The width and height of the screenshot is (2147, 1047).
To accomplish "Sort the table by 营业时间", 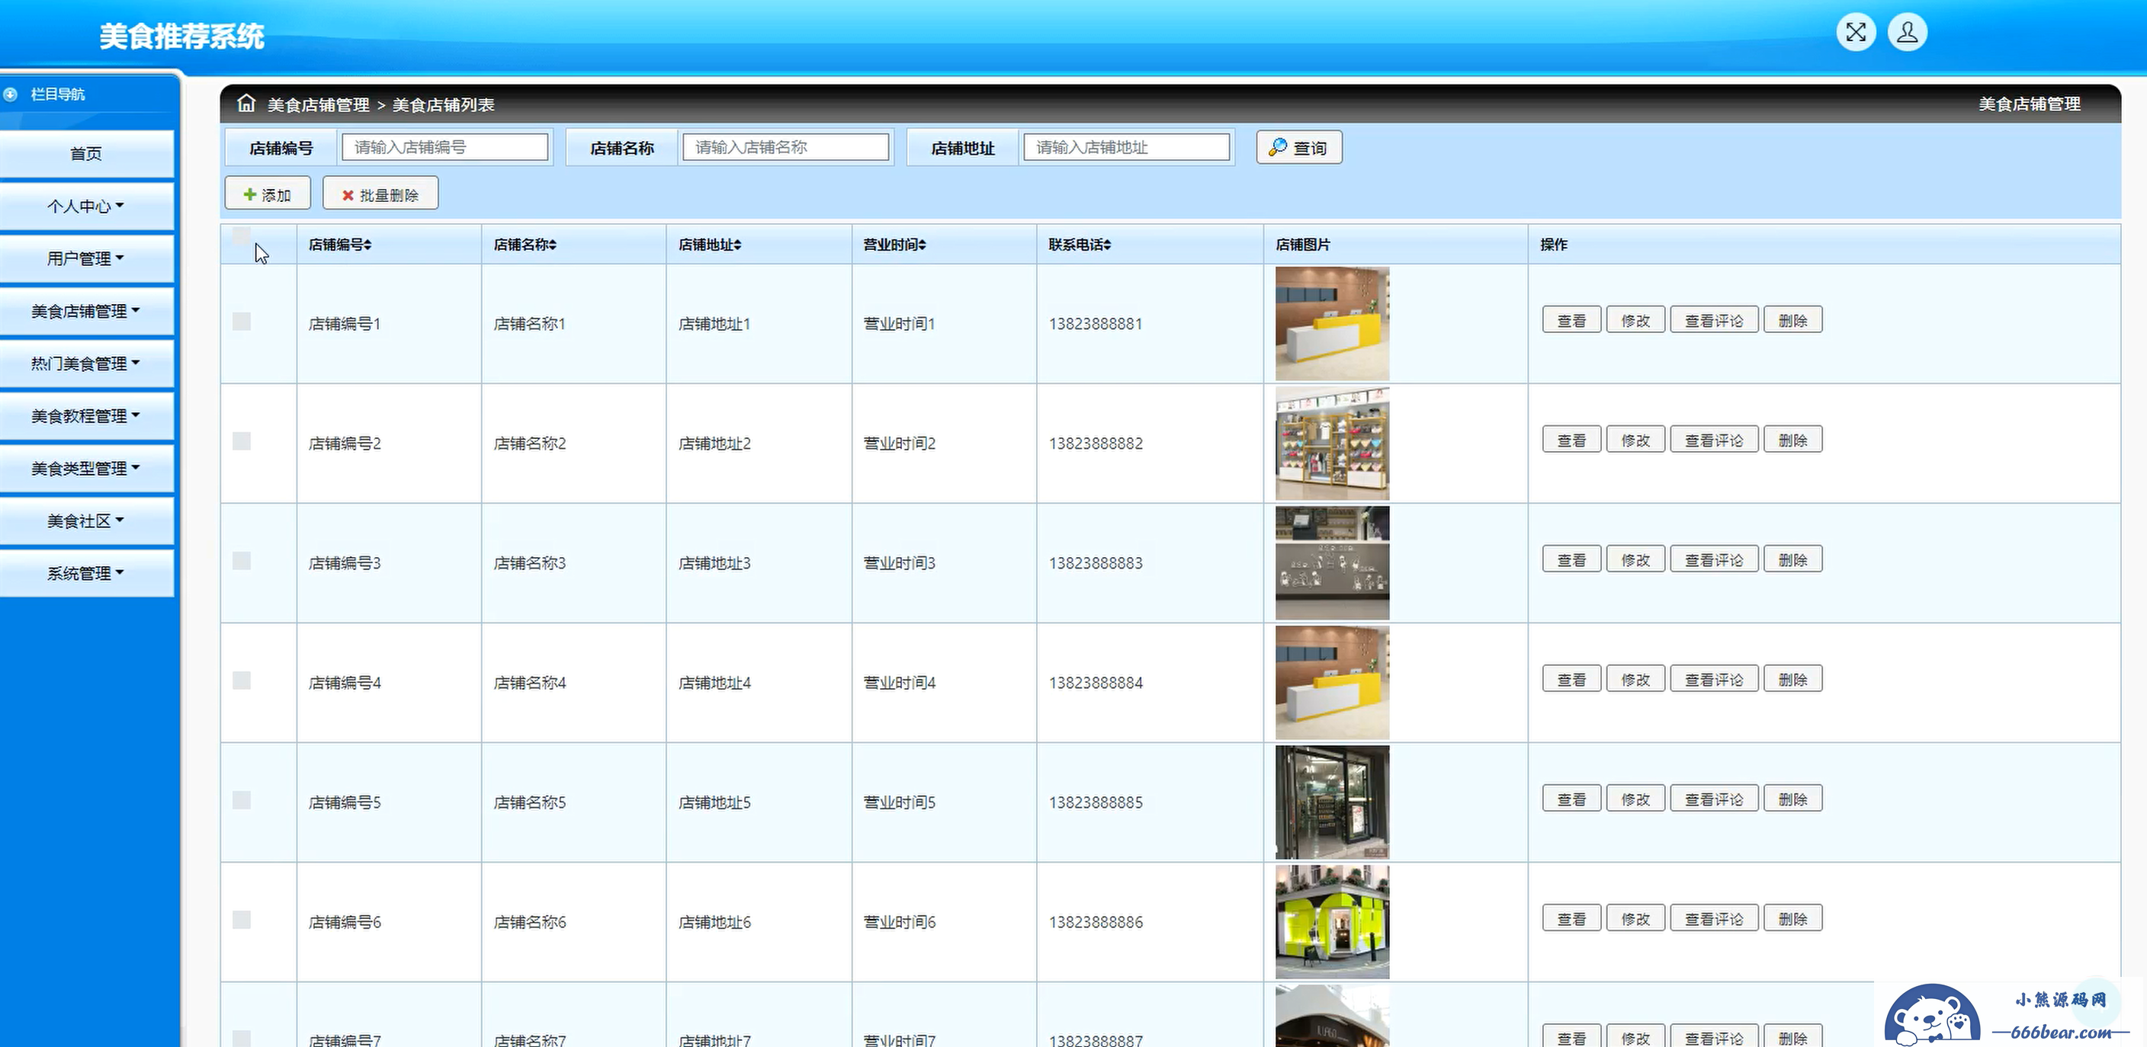I will pos(895,244).
